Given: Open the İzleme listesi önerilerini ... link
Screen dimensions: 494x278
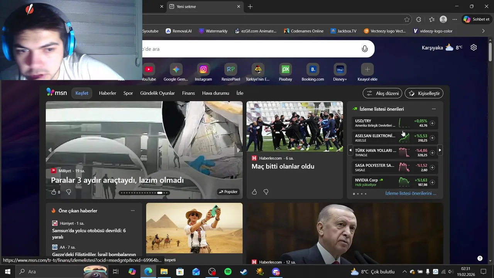Looking at the screenshot, I should coord(411,193).
